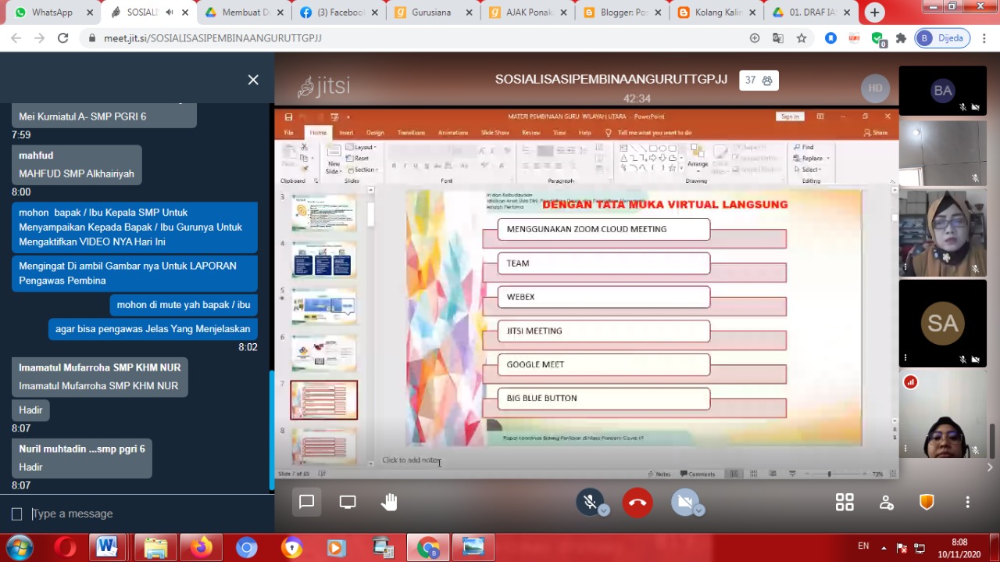Open a new Chrome tab with plus
This screenshot has height=562, width=1000.
[874, 13]
